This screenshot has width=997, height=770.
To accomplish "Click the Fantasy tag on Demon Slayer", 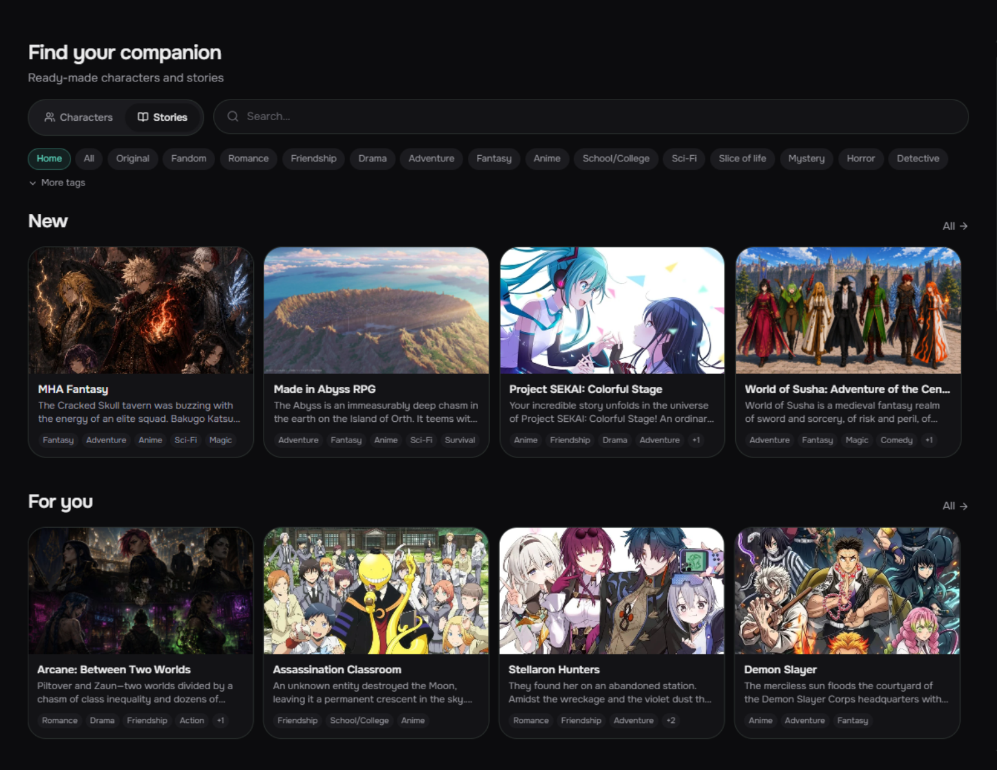I will click(852, 720).
